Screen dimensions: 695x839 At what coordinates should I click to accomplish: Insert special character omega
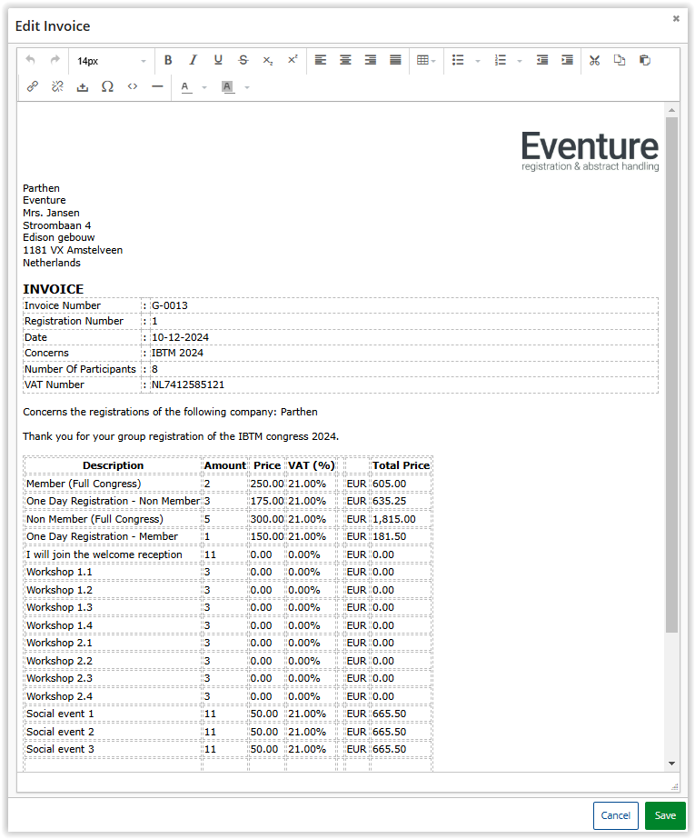pyautogui.click(x=107, y=86)
